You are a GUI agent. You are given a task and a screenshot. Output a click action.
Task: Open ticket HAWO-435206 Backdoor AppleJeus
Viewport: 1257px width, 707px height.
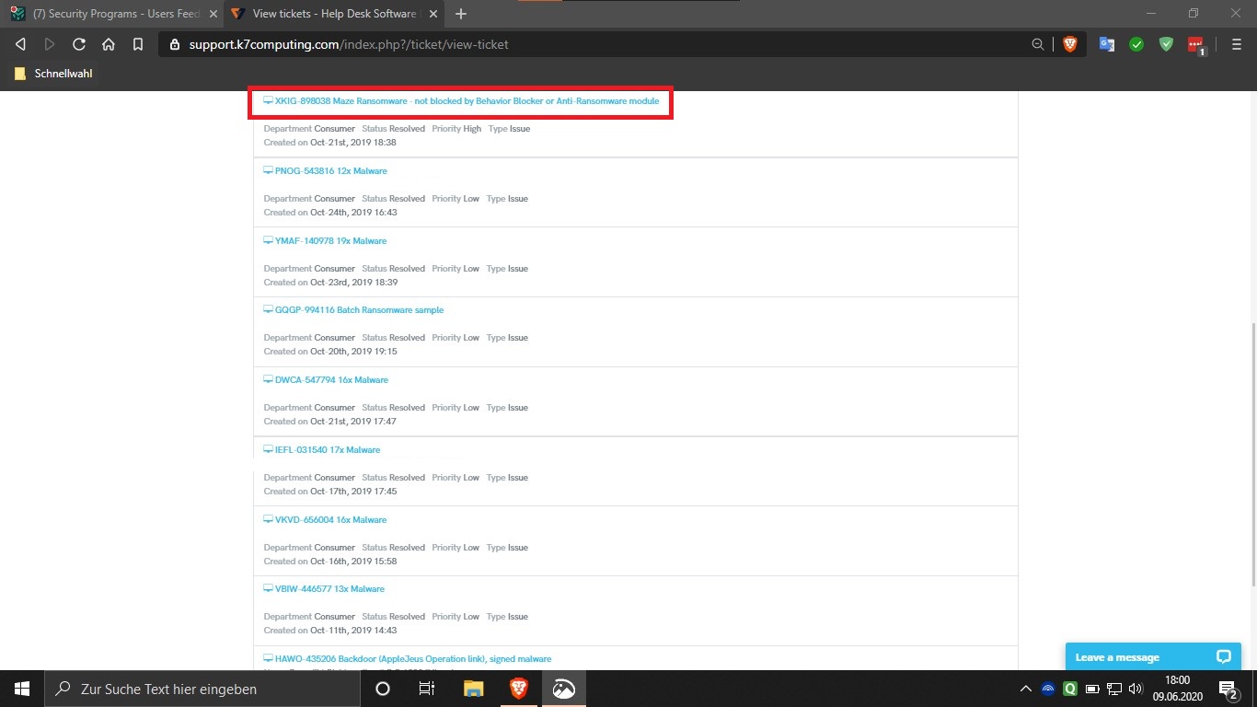click(x=413, y=659)
